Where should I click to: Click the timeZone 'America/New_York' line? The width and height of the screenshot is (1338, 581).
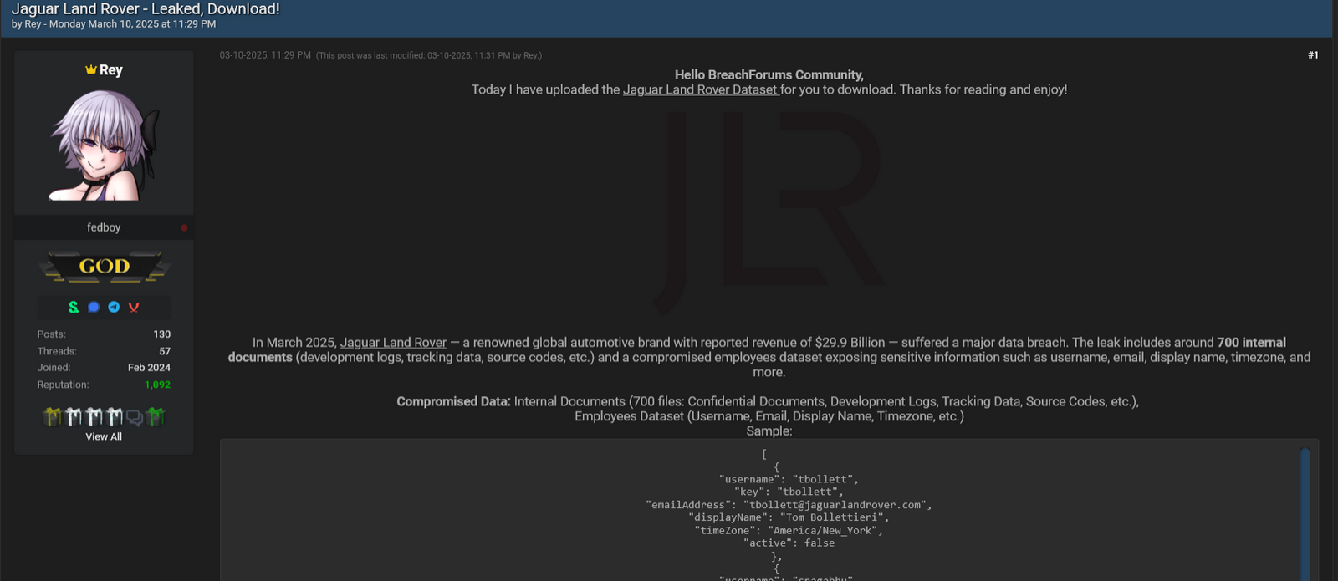pyautogui.click(x=789, y=530)
